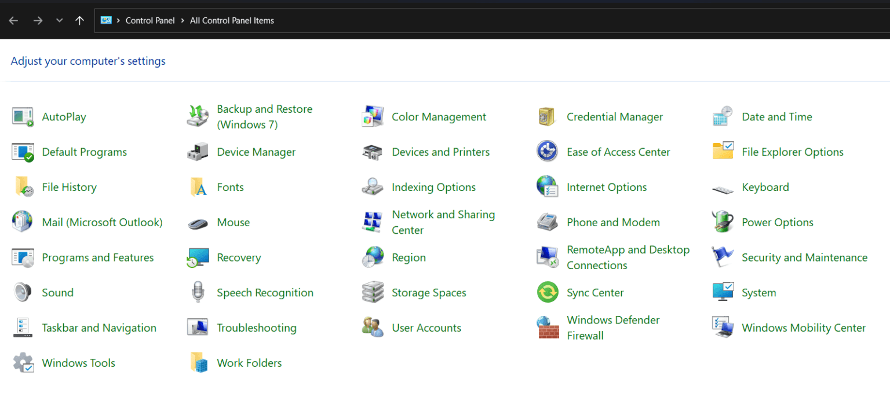Click the address bar Control Panel icon
The width and height of the screenshot is (890, 412).
[105, 20]
